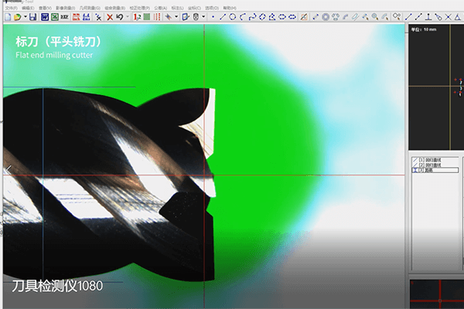
Task: Select the circle measurement tool
Action: coord(233,16)
